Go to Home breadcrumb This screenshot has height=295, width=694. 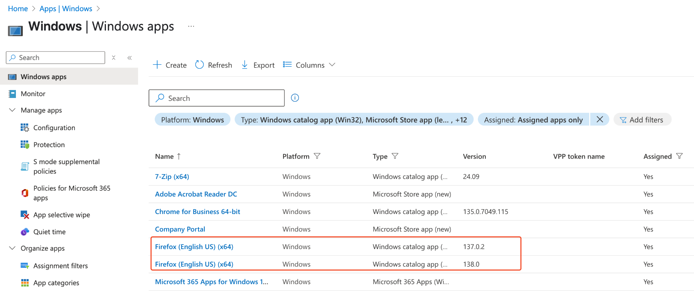(x=18, y=9)
